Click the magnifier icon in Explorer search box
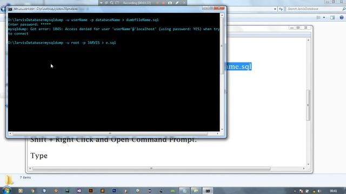The width and height of the screenshot is (346, 194). (344, 9)
